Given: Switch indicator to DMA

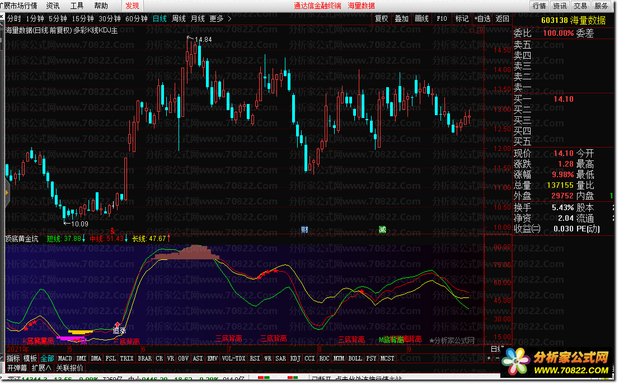Looking at the screenshot, I should [96, 358].
